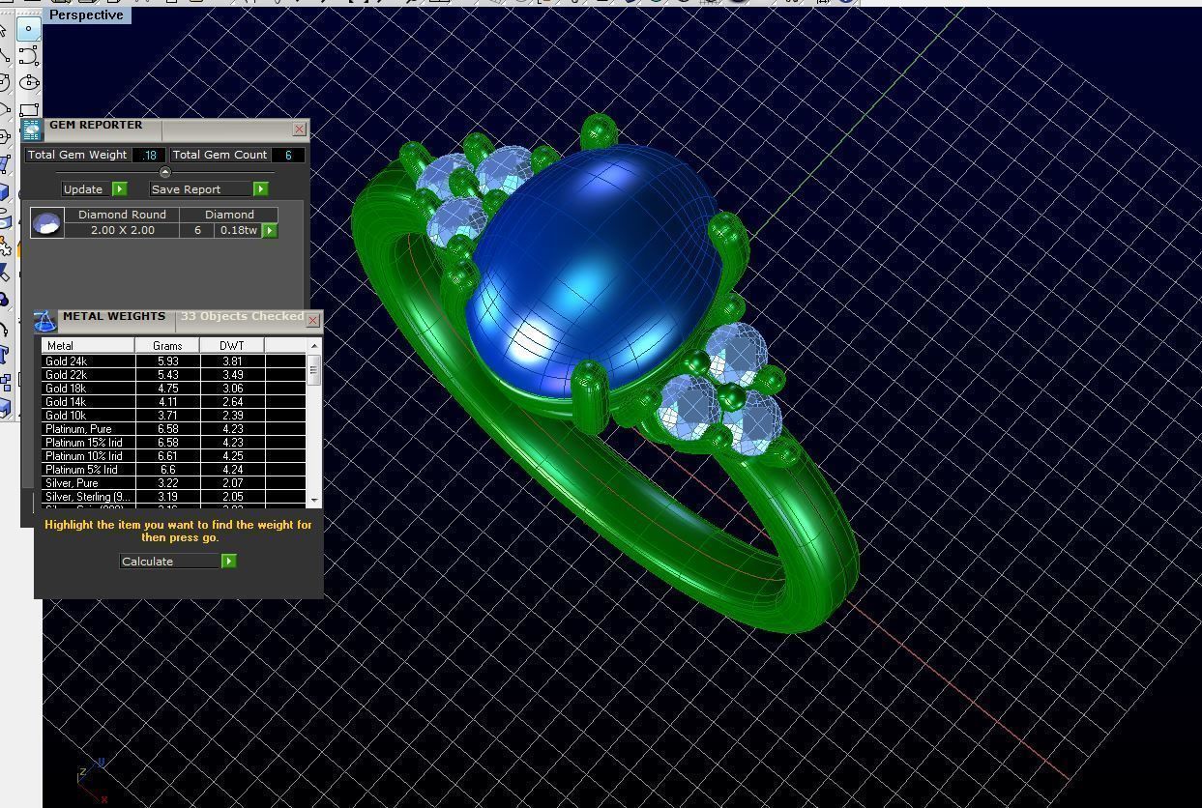
Task: Select the Rectangle tool
Action: pos(29,109)
